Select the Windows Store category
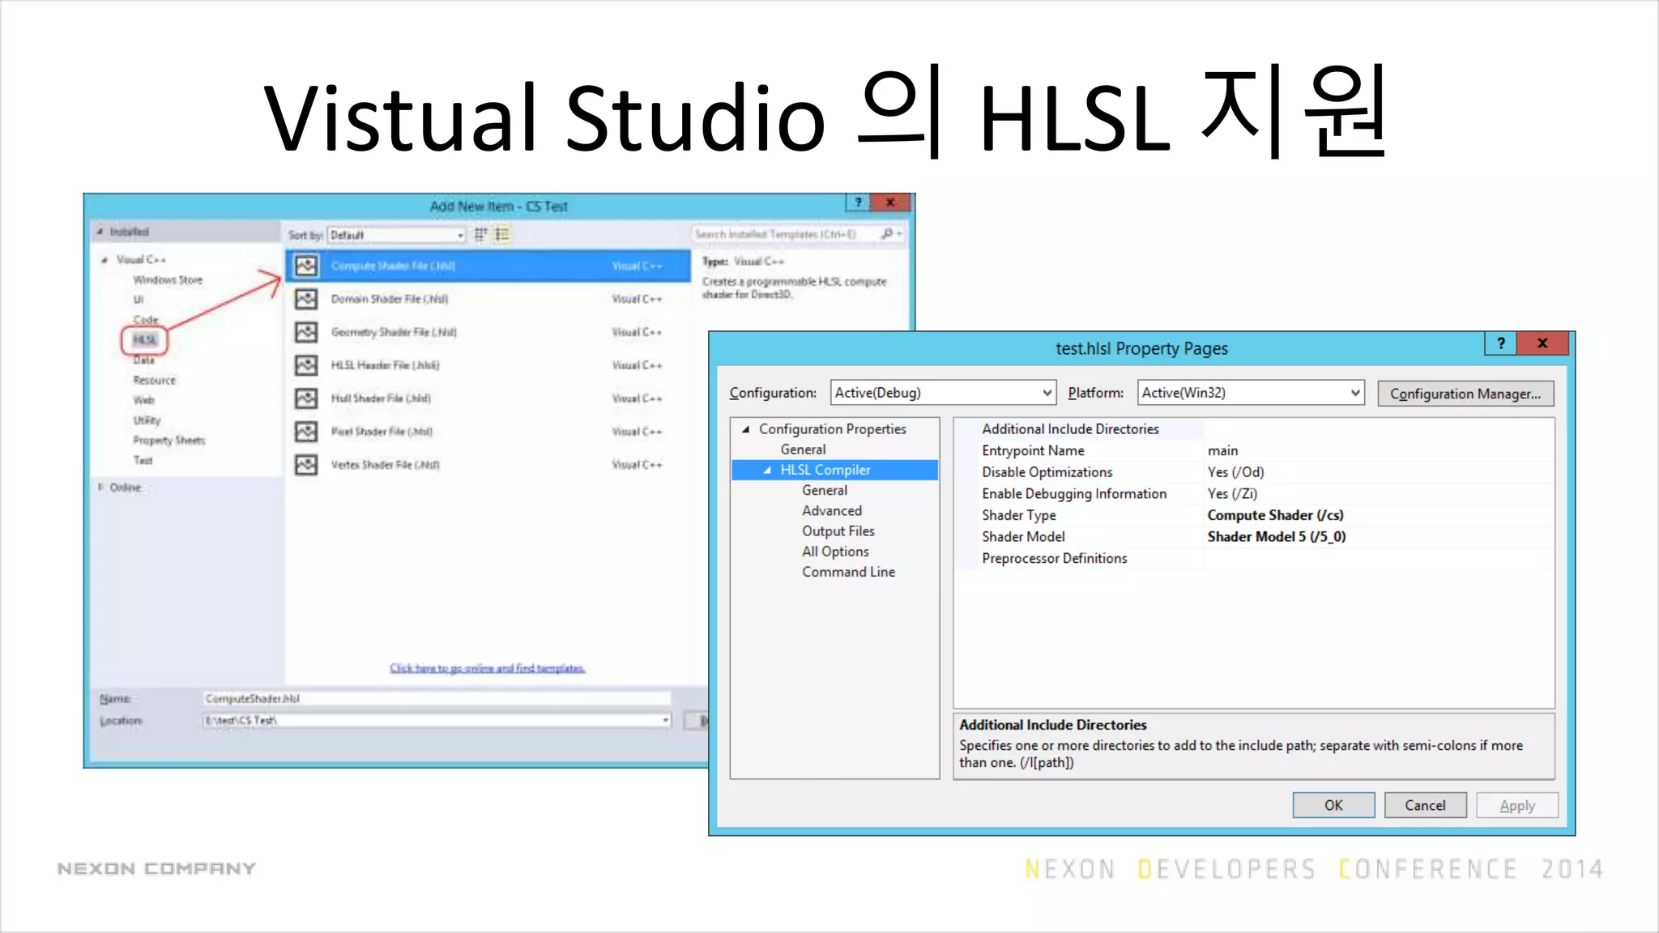This screenshot has height=933, width=1659. click(x=168, y=279)
